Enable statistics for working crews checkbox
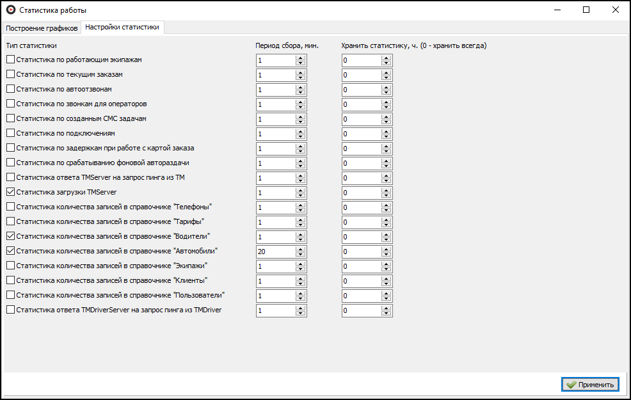Image resolution: width=631 pixels, height=400 pixels. [10, 60]
